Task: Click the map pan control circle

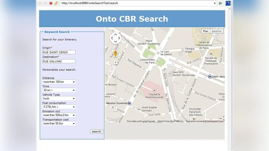Action: click(x=115, y=38)
